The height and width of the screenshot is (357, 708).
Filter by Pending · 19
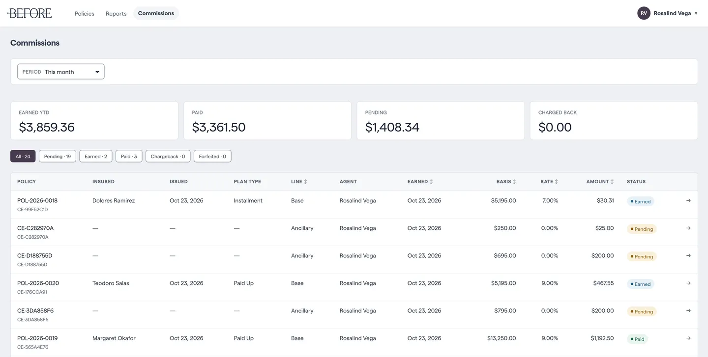[x=58, y=156]
